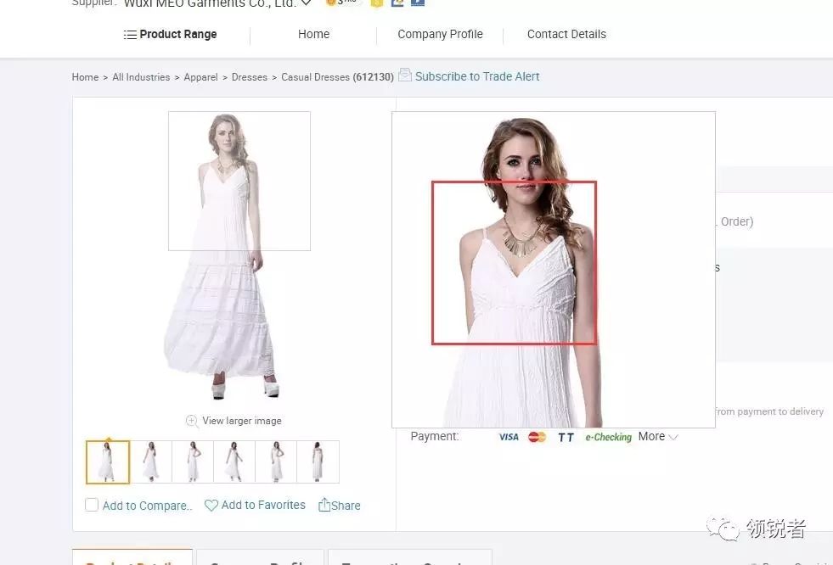Click the Share icon
Screen dimensions: 833x565
(324, 505)
